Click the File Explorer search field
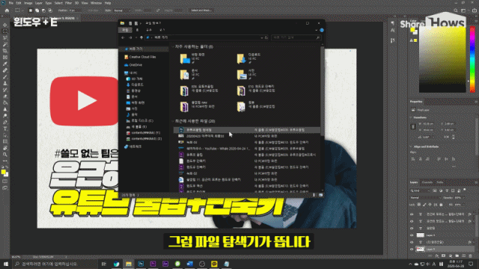 coord(296,37)
